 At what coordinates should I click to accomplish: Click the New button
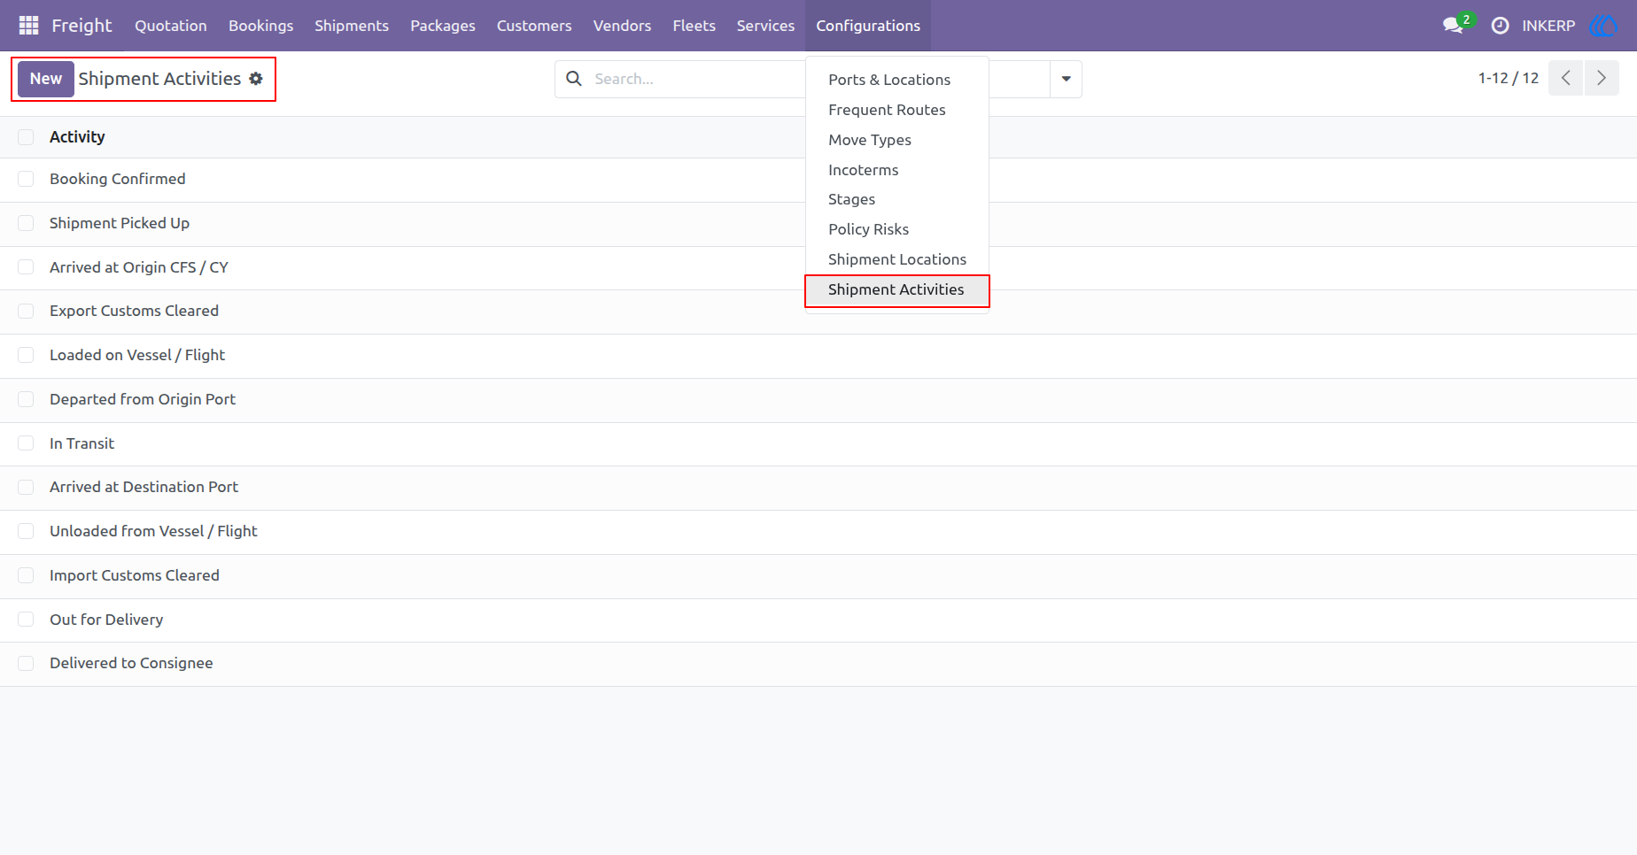coord(46,79)
